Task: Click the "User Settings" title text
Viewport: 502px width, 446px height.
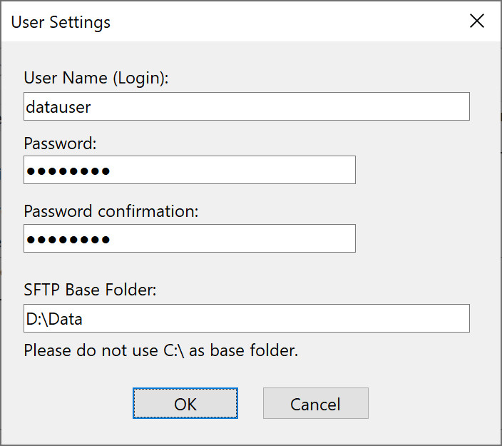Action: coord(61,22)
